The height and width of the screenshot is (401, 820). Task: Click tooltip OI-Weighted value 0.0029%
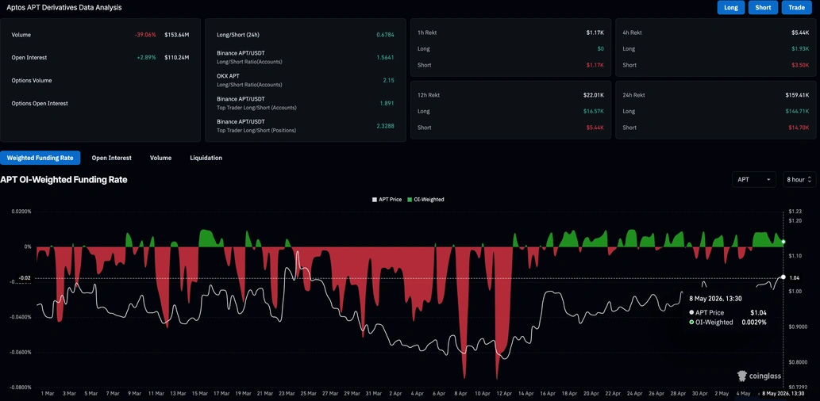[754, 323]
